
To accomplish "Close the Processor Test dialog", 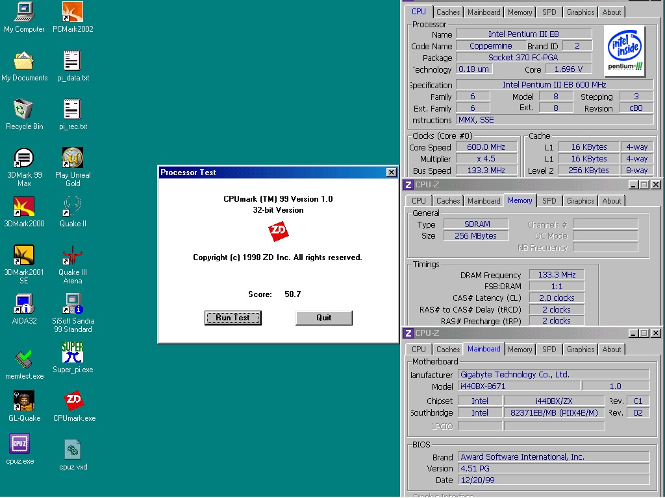I will pyautogui.click(x=391, y=172).
